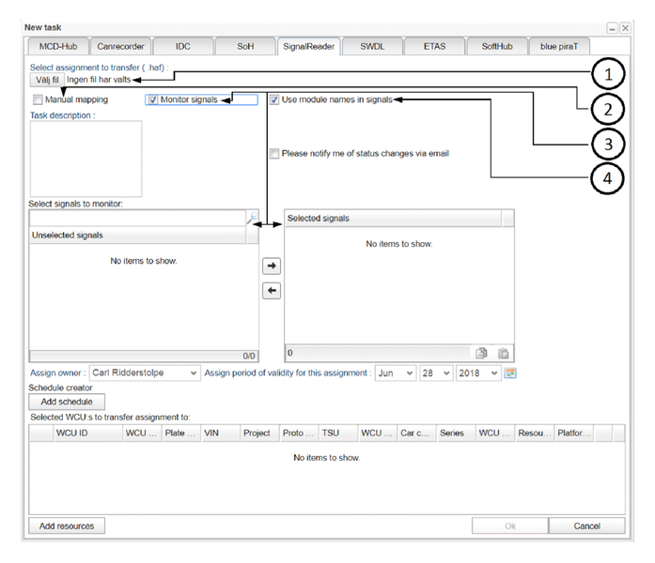This screenshot has width=655, height=563.
Task: Minimize the New task dialog
Action: (x=612, y=28)
